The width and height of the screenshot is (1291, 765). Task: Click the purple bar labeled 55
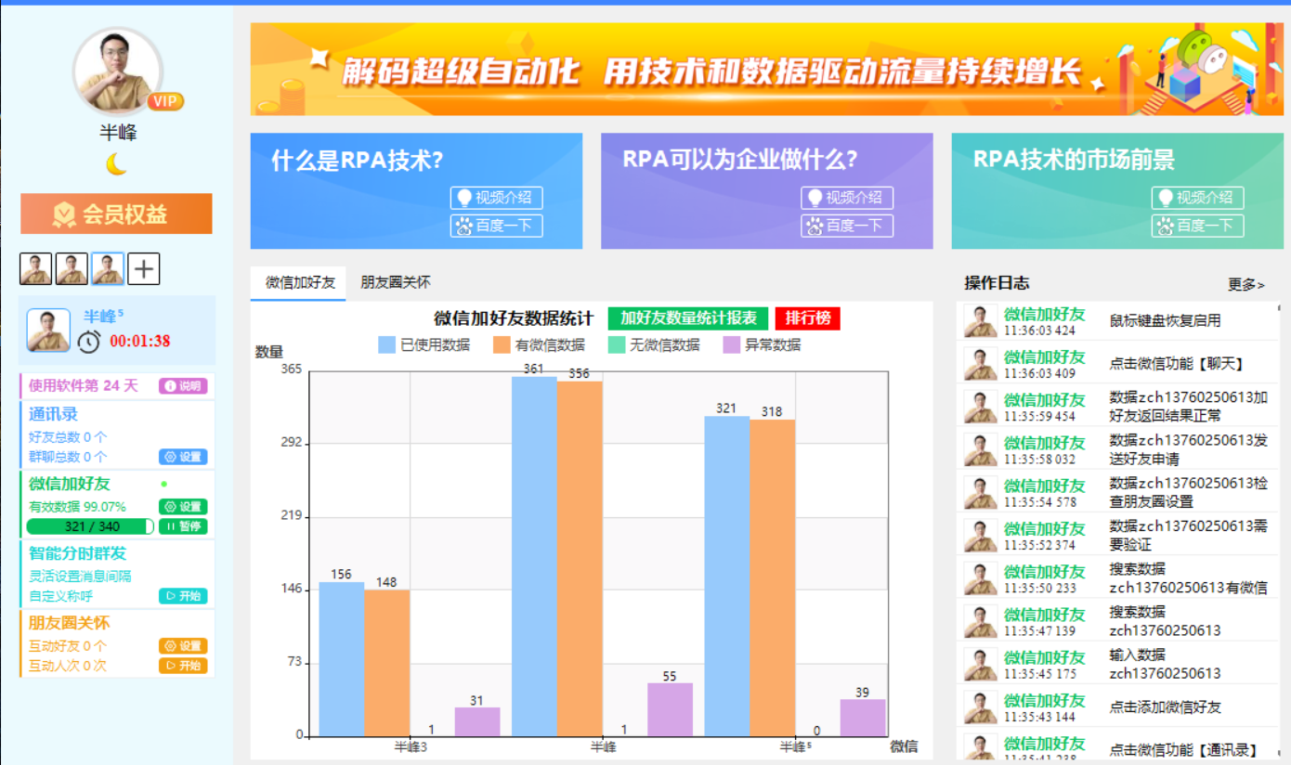coord(670,709)
